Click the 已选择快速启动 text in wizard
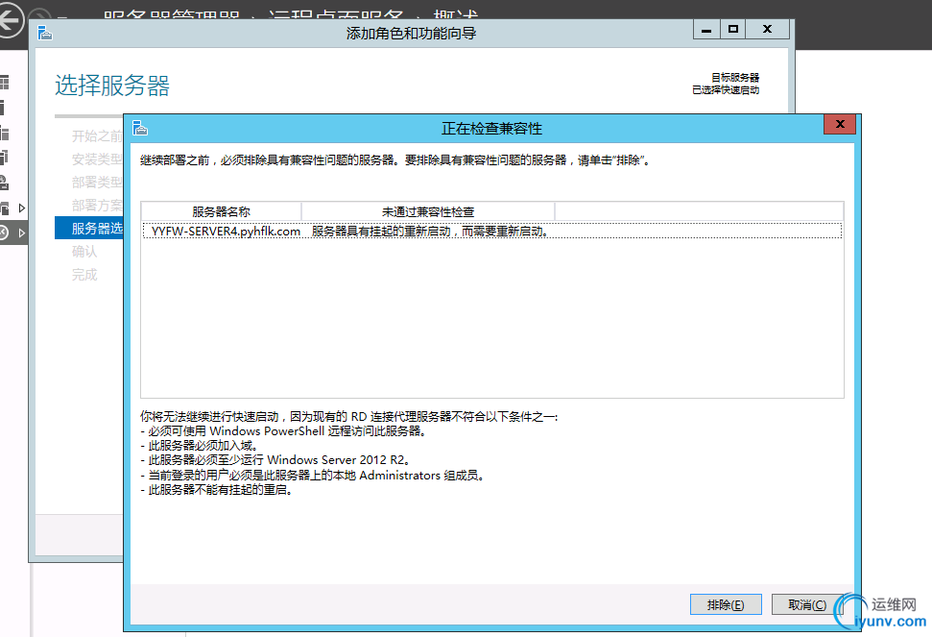 (726, 89)
